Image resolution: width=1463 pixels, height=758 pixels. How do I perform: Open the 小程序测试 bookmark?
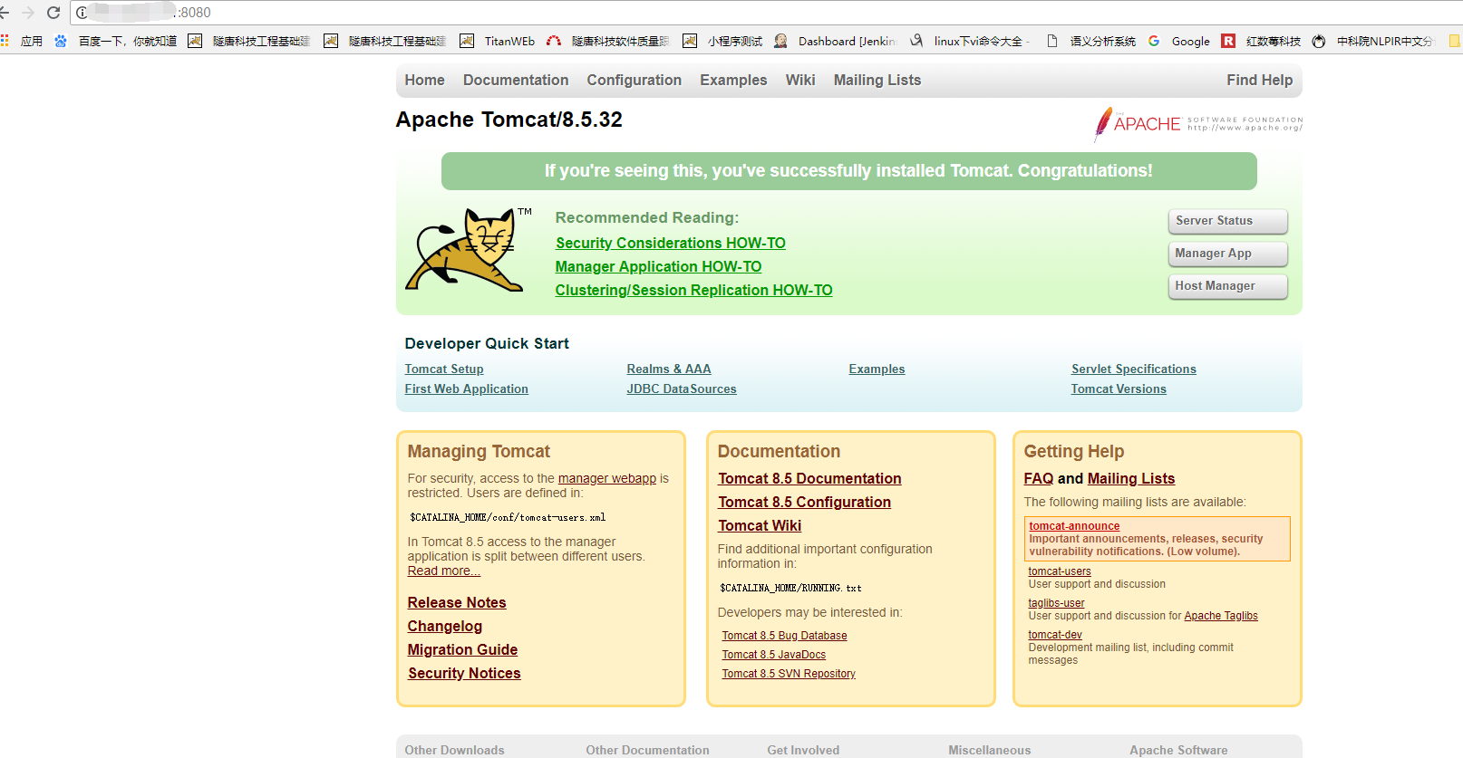coord(723,41)
